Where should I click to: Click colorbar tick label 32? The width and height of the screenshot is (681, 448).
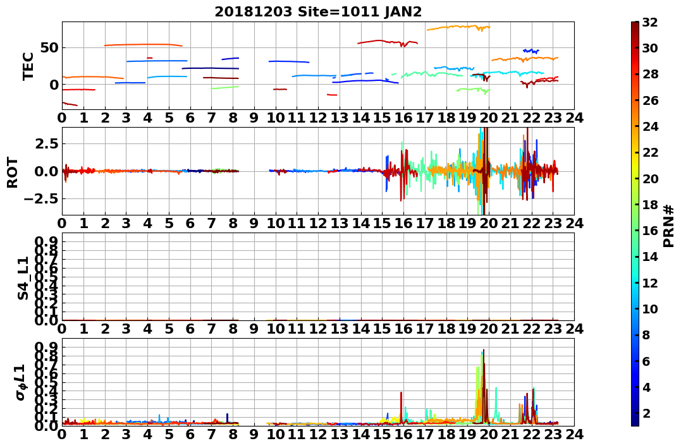click(650, 23)
